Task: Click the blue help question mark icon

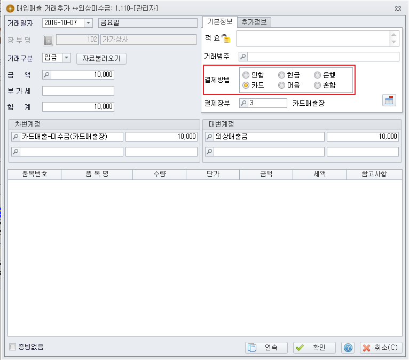Action: (x=348, y=348)
